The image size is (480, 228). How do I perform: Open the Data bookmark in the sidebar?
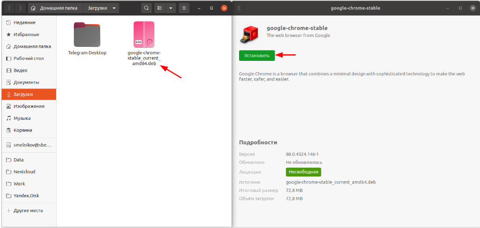(29, 160)
